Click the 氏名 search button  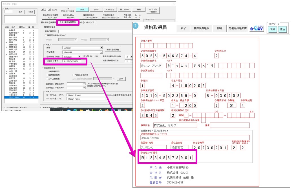(20, 12)
